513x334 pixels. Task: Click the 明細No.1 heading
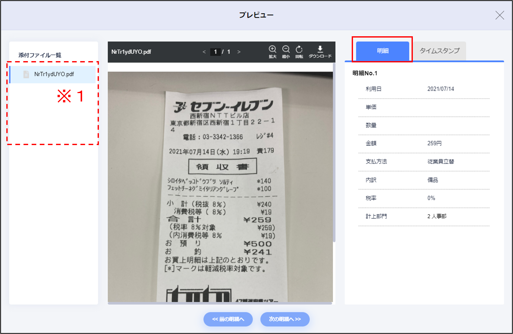[x=365, y=73]
